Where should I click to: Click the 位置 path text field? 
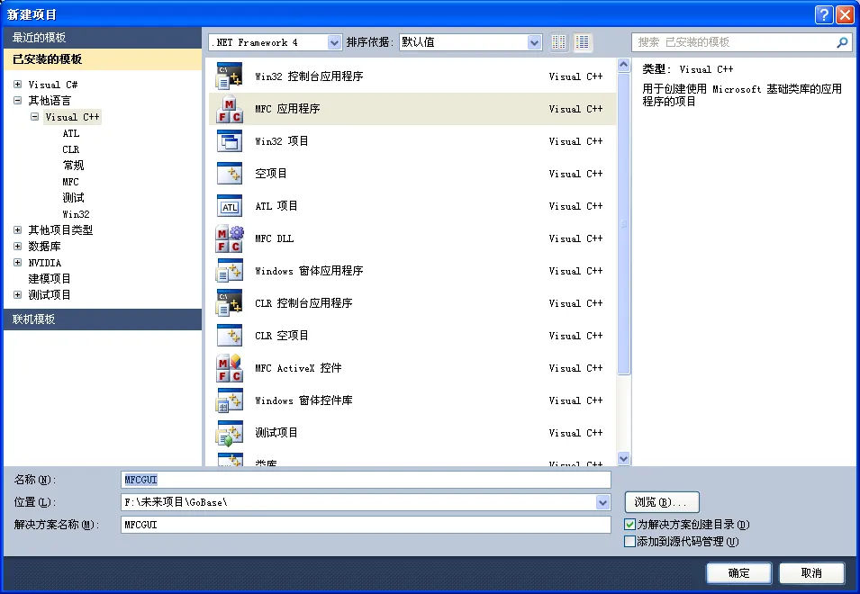point(358,502)
